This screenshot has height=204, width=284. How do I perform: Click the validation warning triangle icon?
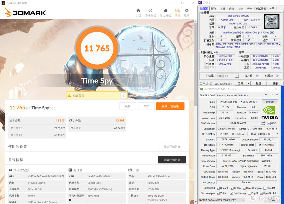click(x=69, y=96)
